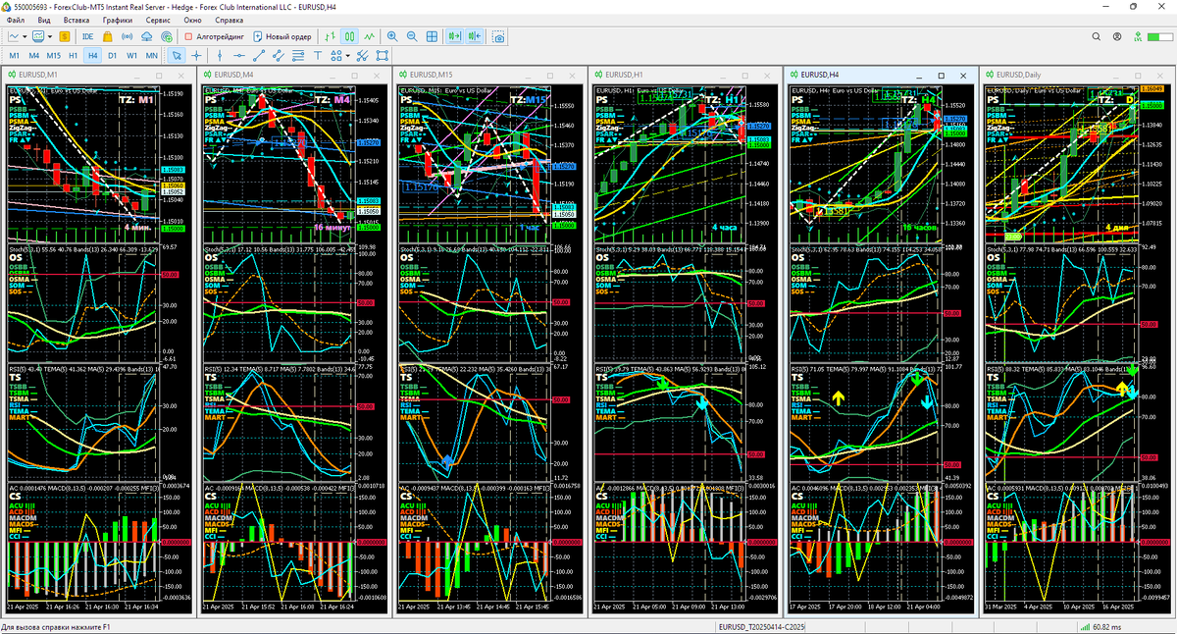Click the 60.82 ms ping status
The height and width of the screenshot is (634, 1177).
1108,626
